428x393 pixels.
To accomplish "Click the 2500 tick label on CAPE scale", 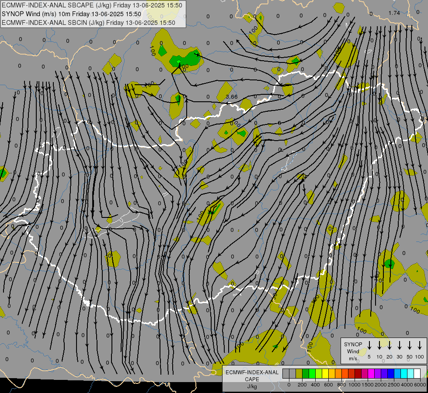I will click(x=394, y=385).
